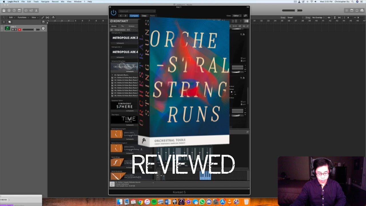Screen dimensions: 366x206
Task: Click the Kontakt library refresh icon
Action: tap(112, 30)
